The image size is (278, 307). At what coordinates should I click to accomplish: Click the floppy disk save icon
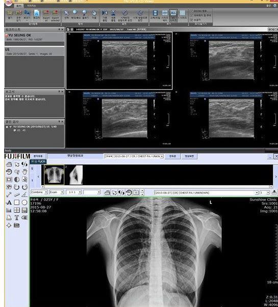pyautogui.click(x=24, y=210)
